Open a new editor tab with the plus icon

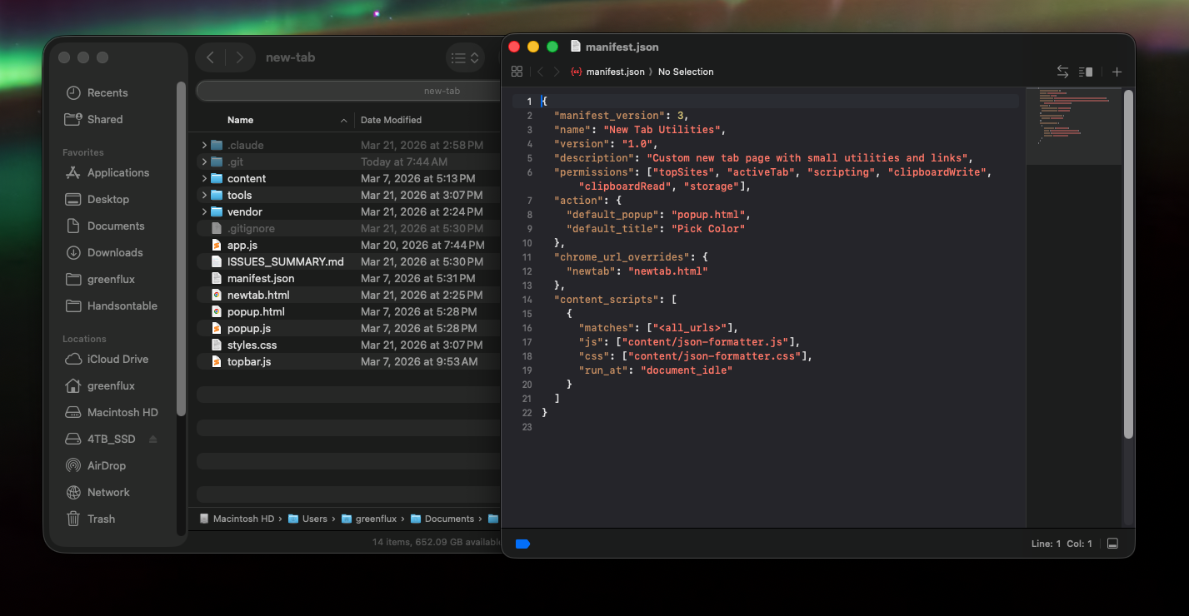click(1117, 72)
